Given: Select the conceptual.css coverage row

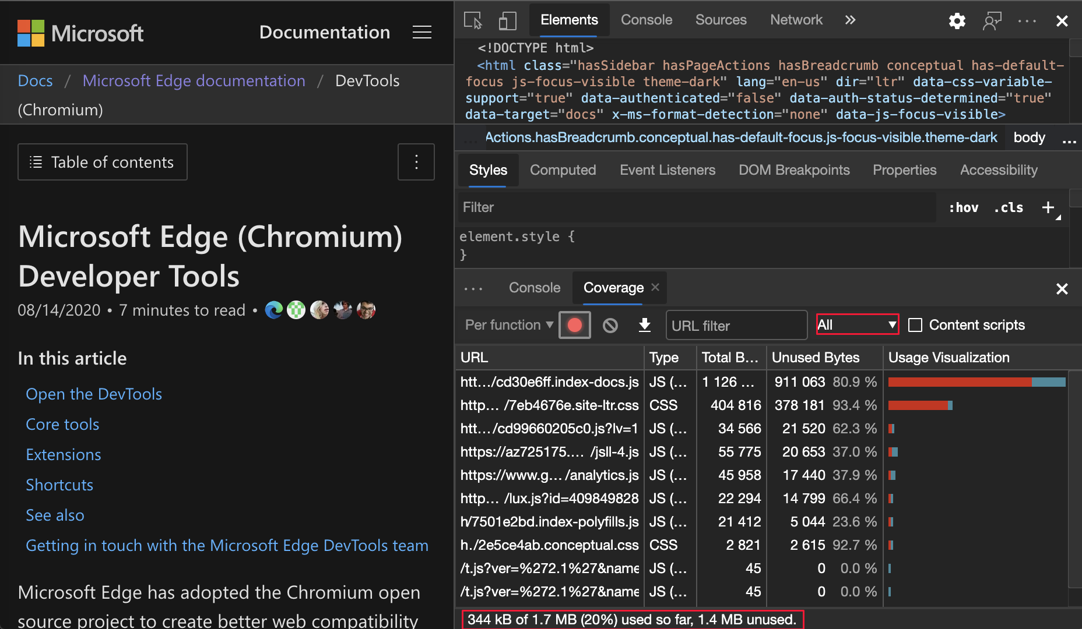Looking at the screenshot, I should coord(761,545).
